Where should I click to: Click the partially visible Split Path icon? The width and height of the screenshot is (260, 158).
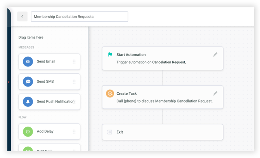point(28,149)
